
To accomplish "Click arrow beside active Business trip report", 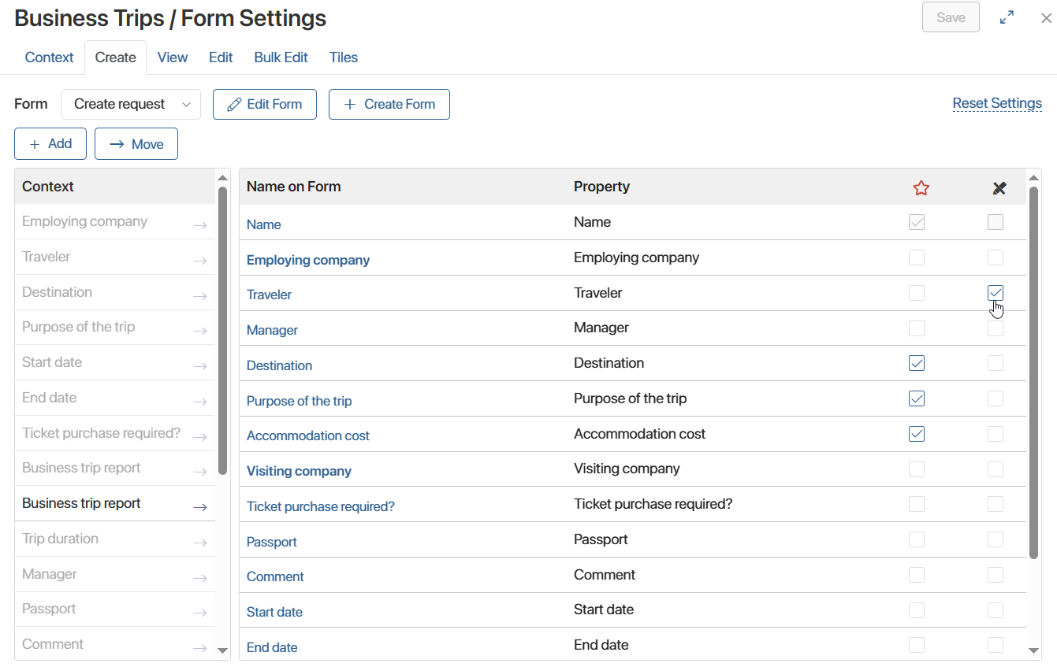I will tap(200, 507).
